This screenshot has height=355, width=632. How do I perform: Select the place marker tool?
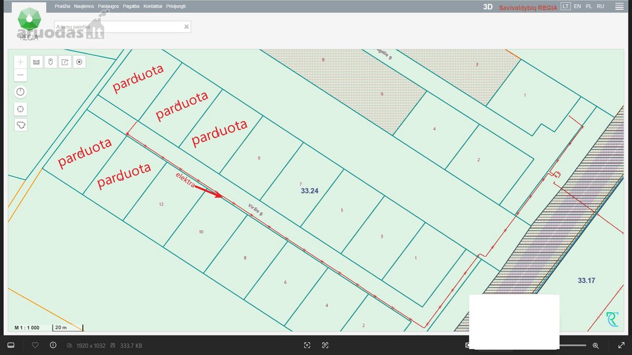[51, 62]
